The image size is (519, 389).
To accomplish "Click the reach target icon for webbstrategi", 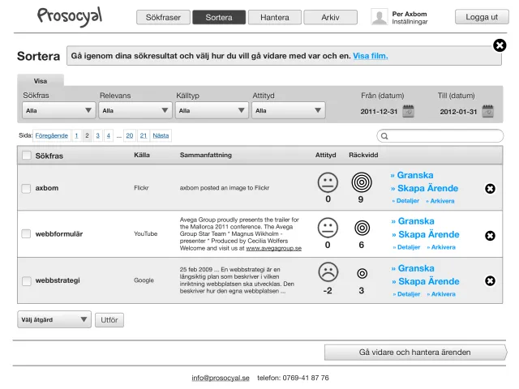I will pyautogui.click(x=362, y=274).
